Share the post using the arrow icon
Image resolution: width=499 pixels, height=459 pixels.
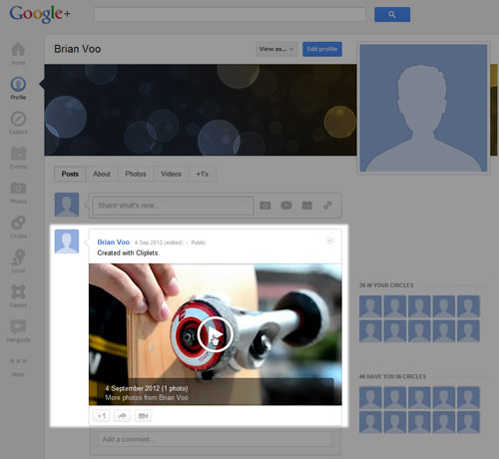tap(123, 416)
